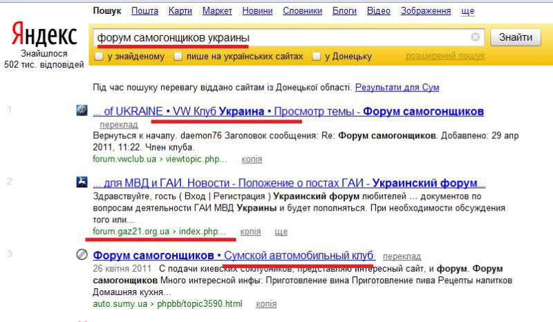The width and height of the screenshot is (553, 322).
Task: Open 'копія' of the auto.sumy.ua result
Action: tap(266, 304)
